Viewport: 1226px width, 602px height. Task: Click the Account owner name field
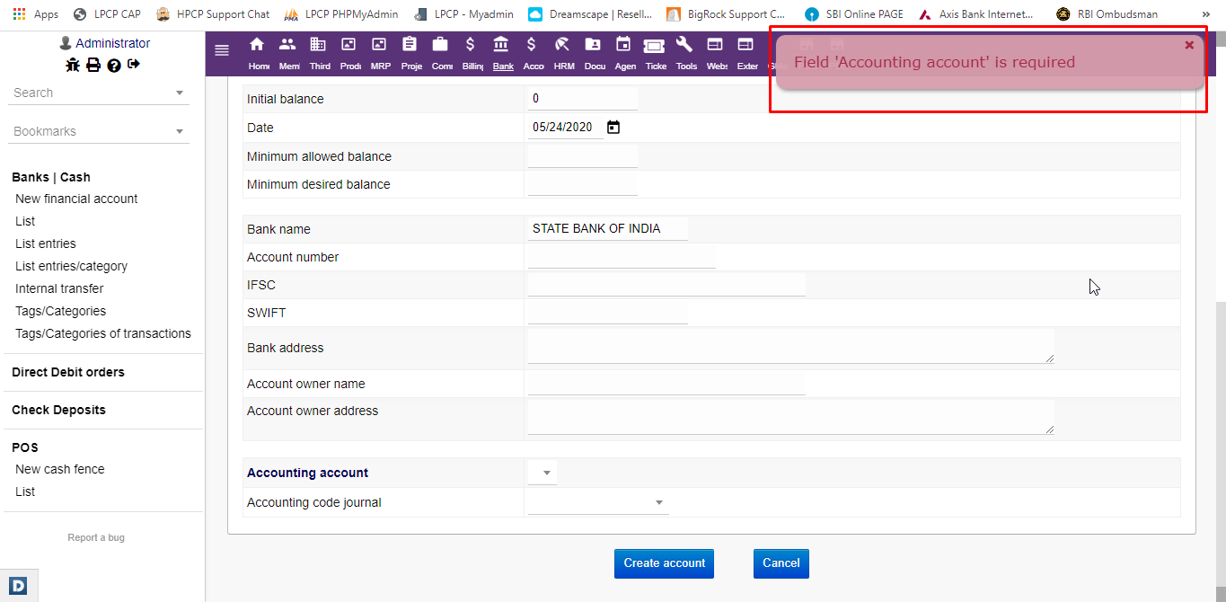point(666,384)
